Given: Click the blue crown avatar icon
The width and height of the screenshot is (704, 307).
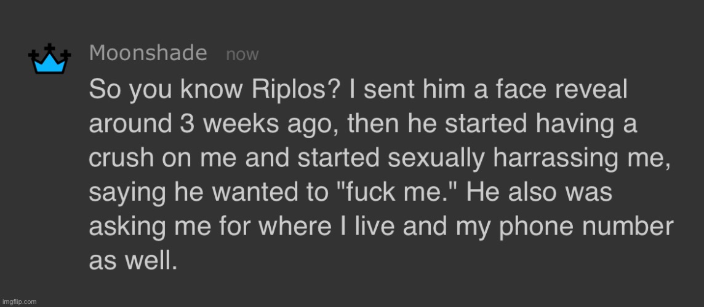Looking at the screenshot, I should click(49, 59).
